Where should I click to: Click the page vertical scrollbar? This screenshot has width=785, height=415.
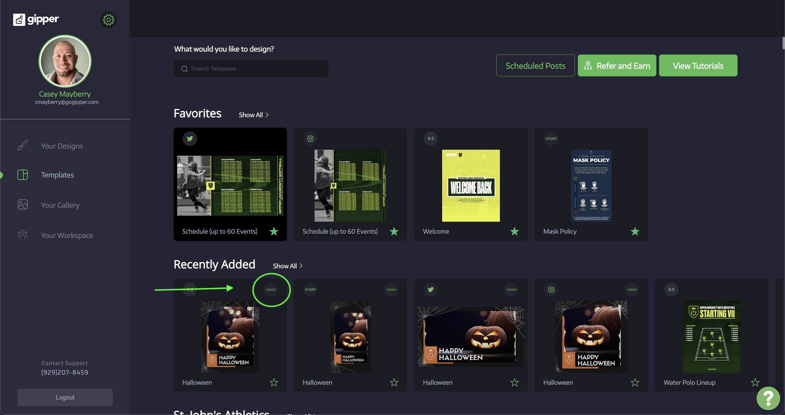tap(783, 43)
